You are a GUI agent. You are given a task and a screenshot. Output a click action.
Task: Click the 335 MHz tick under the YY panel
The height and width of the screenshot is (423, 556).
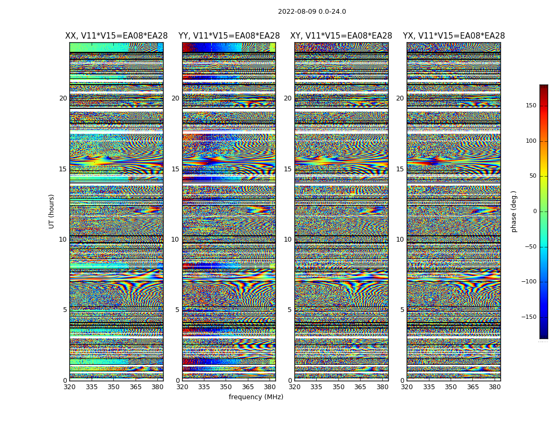click(204, 387)
